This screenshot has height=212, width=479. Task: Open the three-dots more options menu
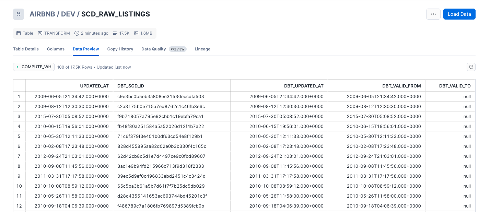click(433, 14)
